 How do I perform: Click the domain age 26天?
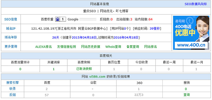pos(56,37)
